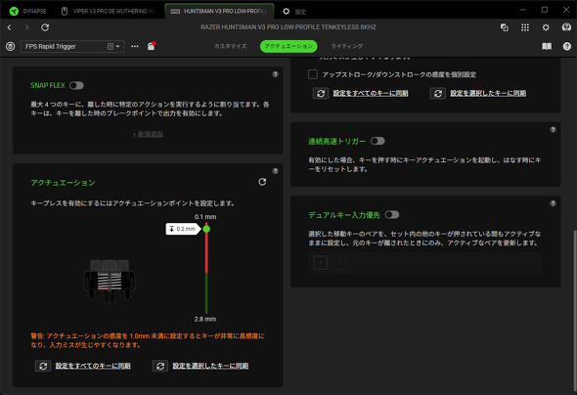The height and width of the screenshot is (395, 577).
Task: Refresh the page with reload icon
Action: (45, 27)
